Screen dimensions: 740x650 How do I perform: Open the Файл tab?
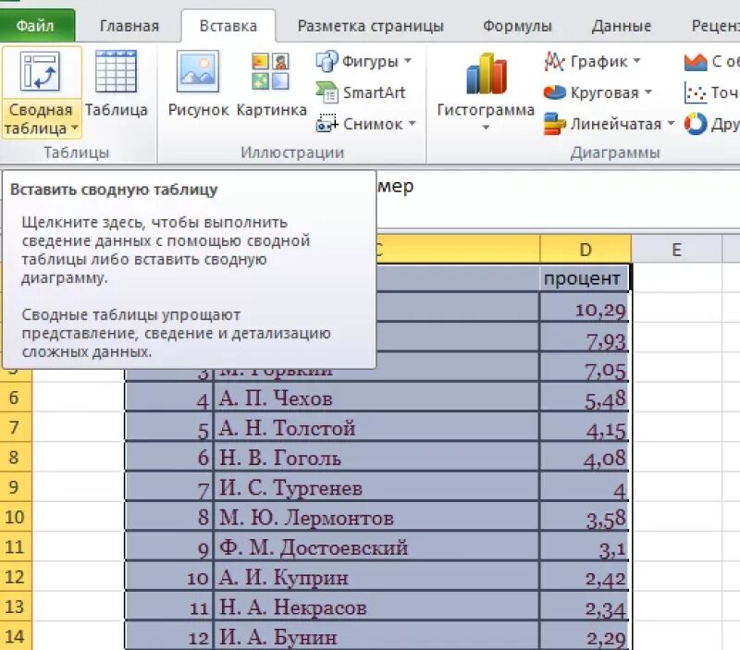(x=36, y=26)
